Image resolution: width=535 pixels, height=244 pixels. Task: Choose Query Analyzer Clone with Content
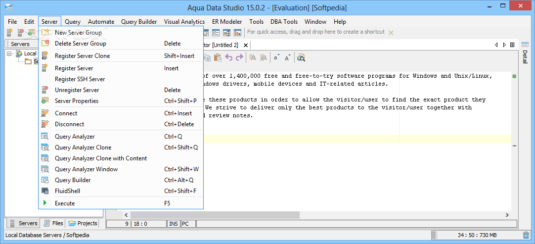[x=121, y=158]
